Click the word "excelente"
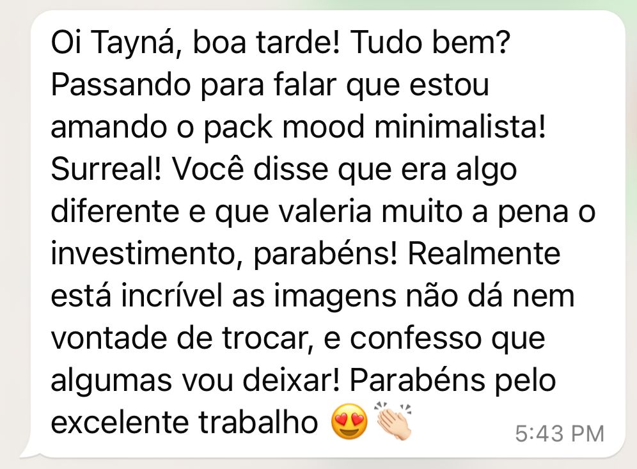This screenshot has height=469, width=637. tap(120, 423)
